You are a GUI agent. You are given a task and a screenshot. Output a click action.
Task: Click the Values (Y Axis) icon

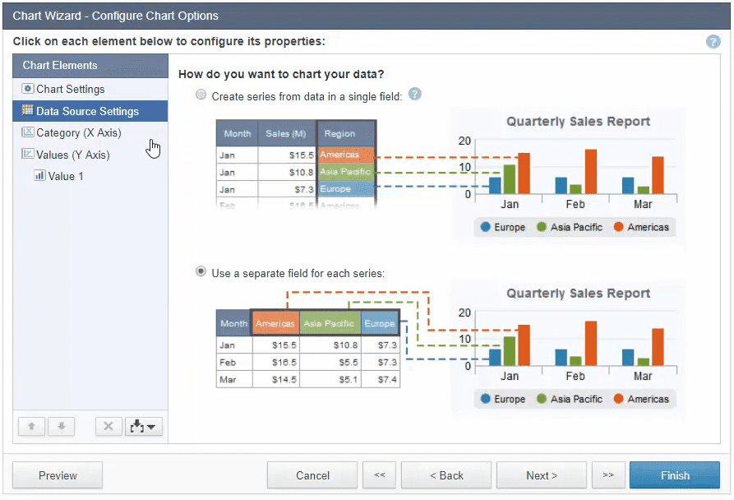tap(28, 155)
